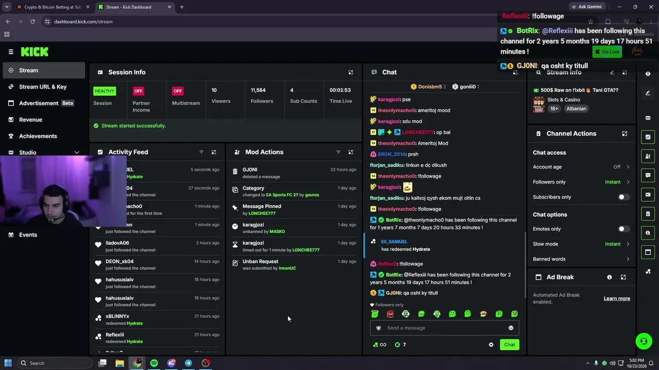This screenshot has height=370, width=659.
Task: Reload the page in Chrome
Action: tap(32, 22)
